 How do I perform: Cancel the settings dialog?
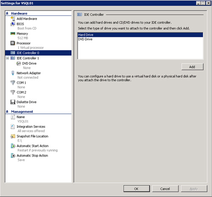pos(165,189)
